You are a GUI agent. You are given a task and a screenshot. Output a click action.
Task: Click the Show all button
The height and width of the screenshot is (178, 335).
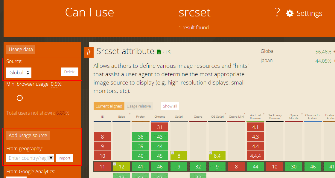(170, 106)
